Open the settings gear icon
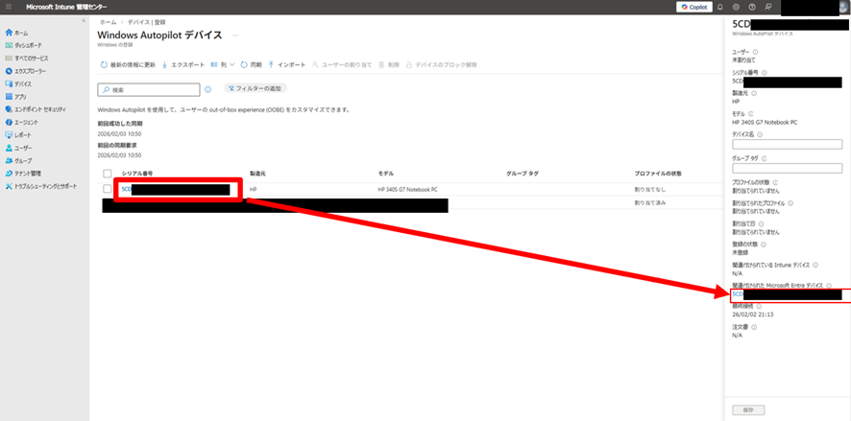Screen dimensions: 851x421 (x=736, y=7)
